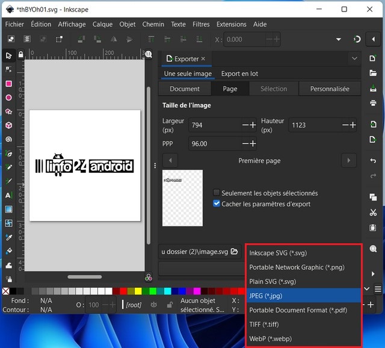Viewport: 385px width, 348px height.
Task: Select the Mesh gradient tool
Action: coord(8,223)
